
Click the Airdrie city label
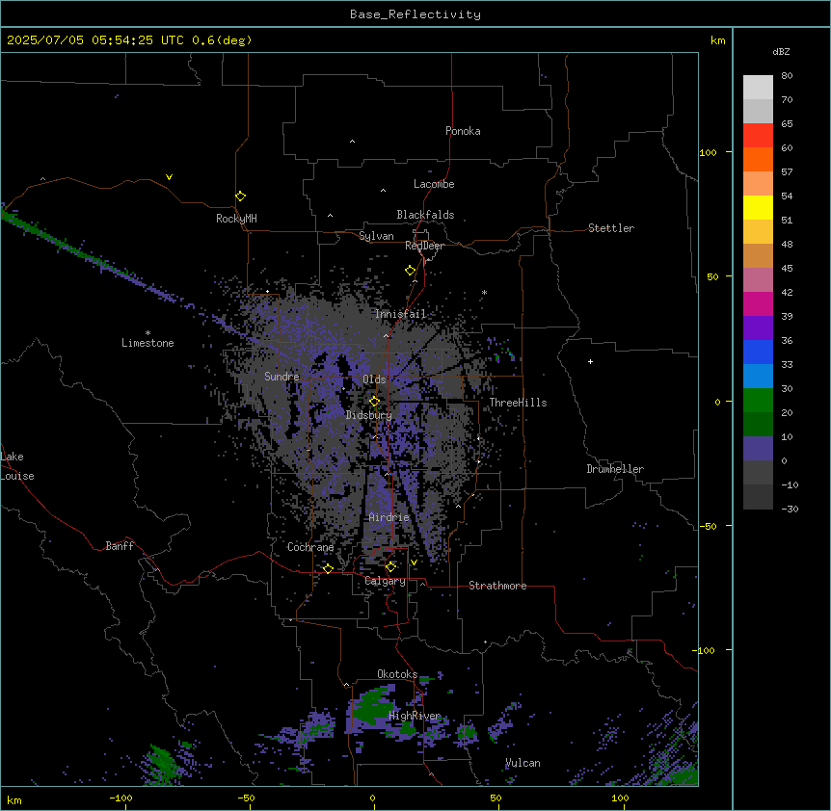click(x=389, y=517)
